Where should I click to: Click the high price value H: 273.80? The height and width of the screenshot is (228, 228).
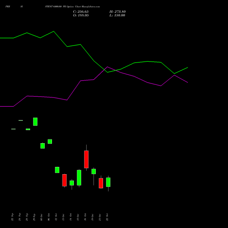coord(118,12)
